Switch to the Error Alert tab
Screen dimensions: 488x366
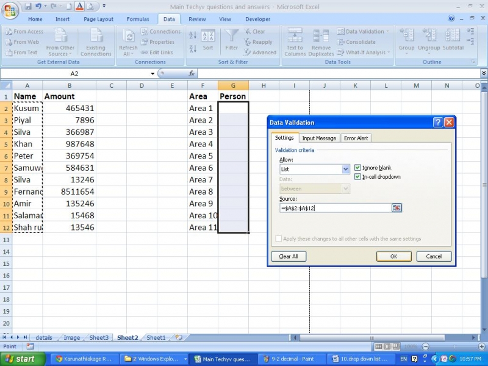click(x=356, y=138)
